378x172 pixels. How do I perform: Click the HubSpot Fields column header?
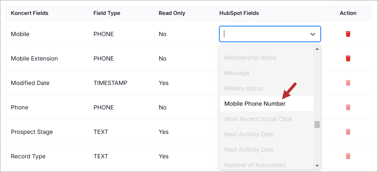[x=239, y=13]
